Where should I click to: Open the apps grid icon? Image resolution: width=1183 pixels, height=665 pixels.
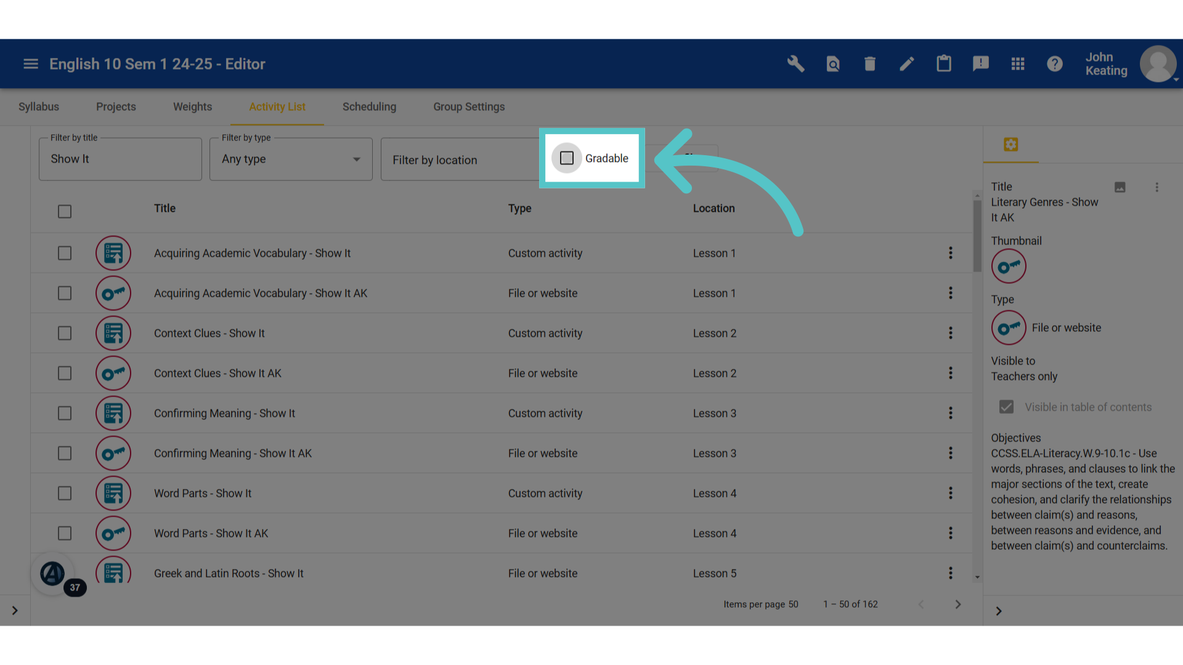tap(1018, 64)
